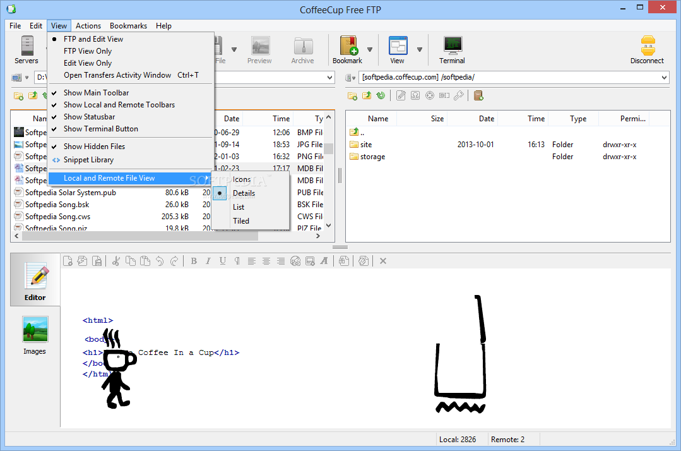Viewport: 681px width, 451px height.
Task: Close editor document with X icon
Action: (383, 261)
